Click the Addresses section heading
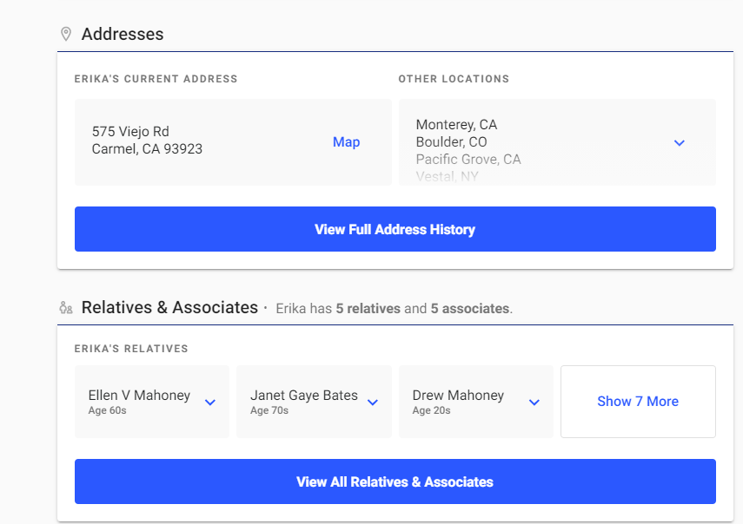 click(x=123, y=34)
